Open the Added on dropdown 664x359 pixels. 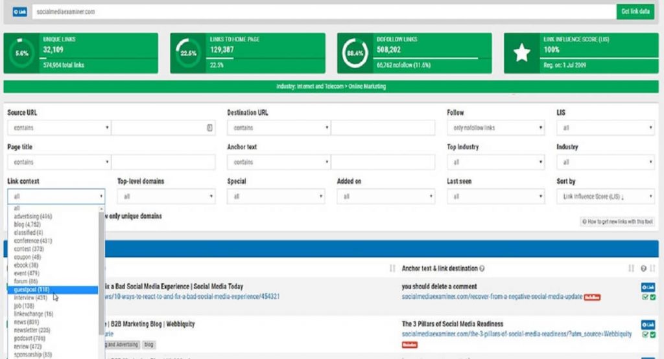386,197
